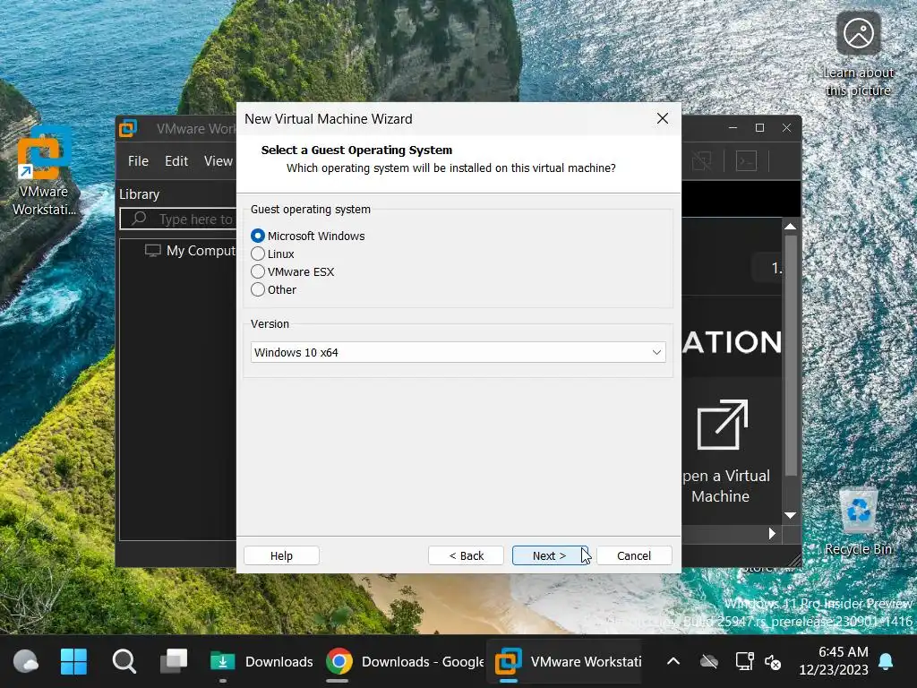Open the Edit menu in VMware Workstation
Viewport: 917px width, 688px height.
pos(176,161)
